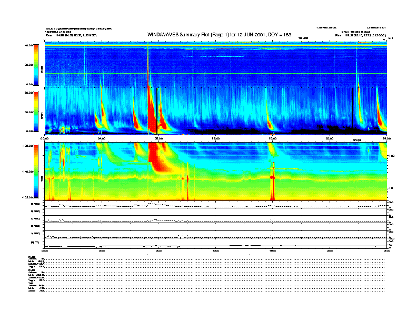Click the WIND/WAVES Summary Plot title

click(x=219, y=35)
